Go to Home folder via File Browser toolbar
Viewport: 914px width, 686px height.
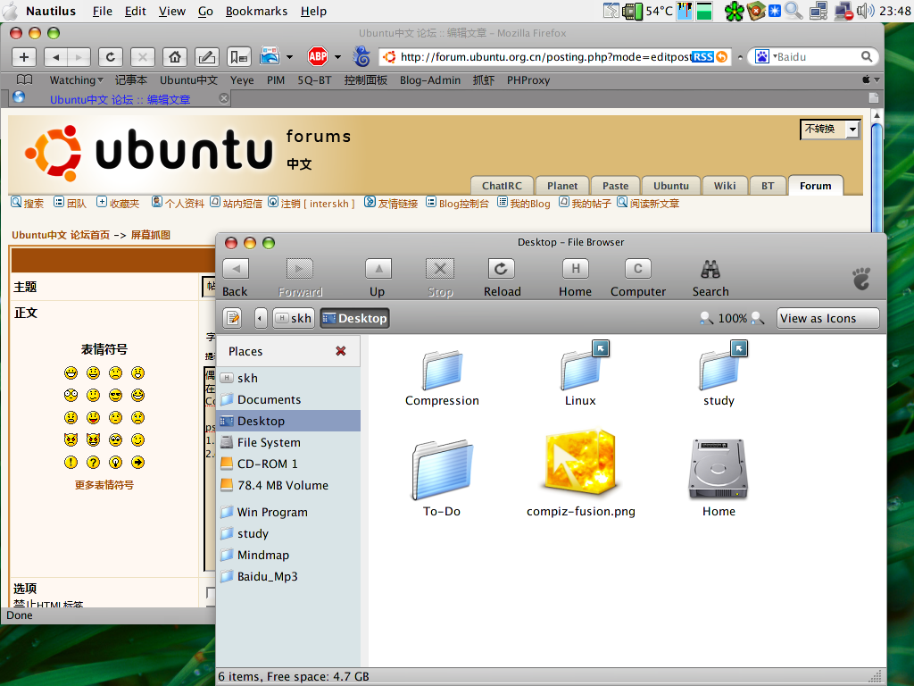tap(576, 279)
